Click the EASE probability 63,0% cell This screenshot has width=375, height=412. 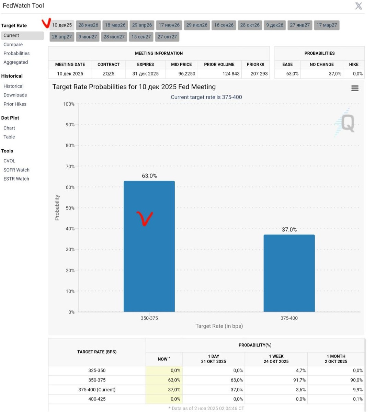(287, 73)
